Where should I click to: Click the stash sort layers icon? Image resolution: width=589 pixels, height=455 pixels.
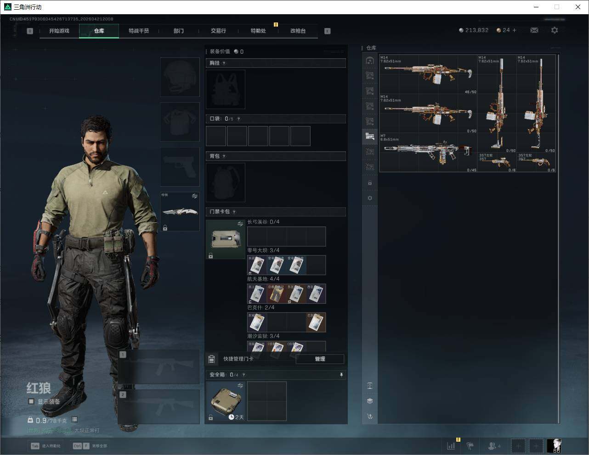(370, 401)
